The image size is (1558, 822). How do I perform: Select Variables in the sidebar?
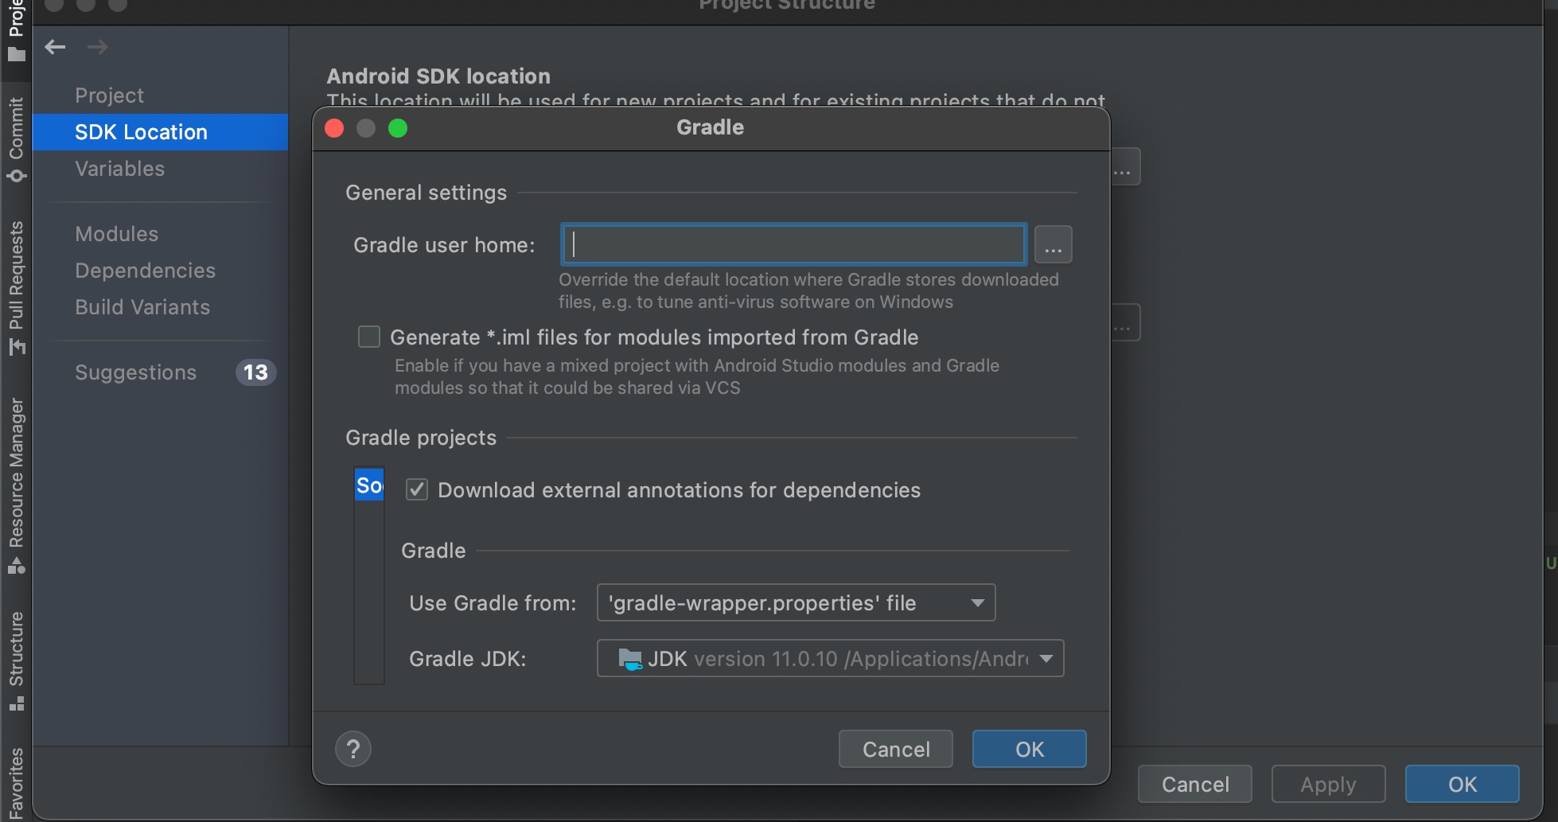119,169
